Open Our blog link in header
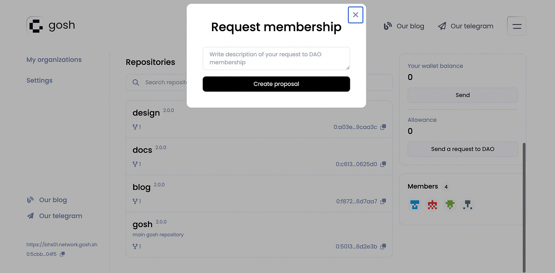The image size is (555, 273). 404,26
